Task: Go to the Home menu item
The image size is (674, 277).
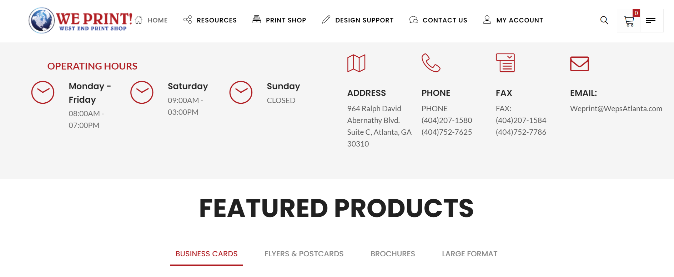Action: [x=151, y=20]
